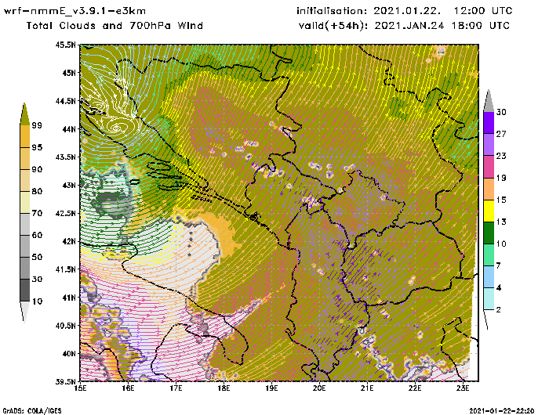The width and height of the screenshot is (549, 415).
Task: Click the '40.5N' latitude label
Action: pyautogui.click(x=65, y=326)
